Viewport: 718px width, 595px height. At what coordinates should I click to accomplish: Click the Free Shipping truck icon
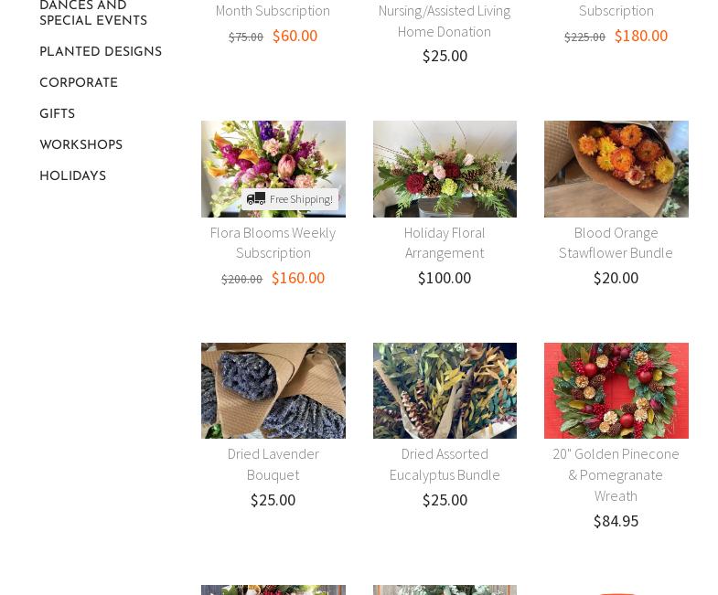coord(256,199)
